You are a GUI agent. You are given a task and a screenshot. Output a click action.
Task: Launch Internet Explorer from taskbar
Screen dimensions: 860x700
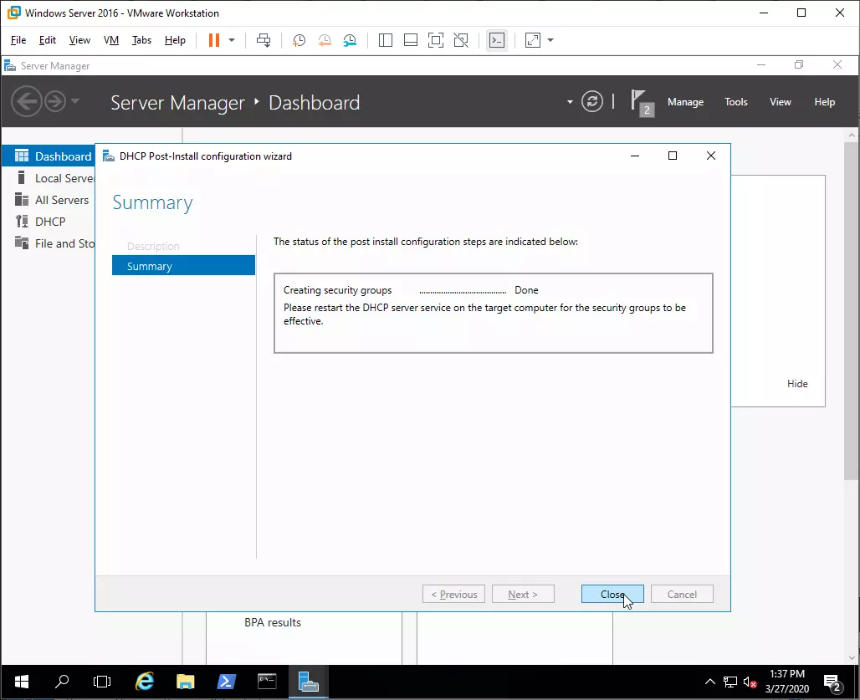click(x=144, y=682)
